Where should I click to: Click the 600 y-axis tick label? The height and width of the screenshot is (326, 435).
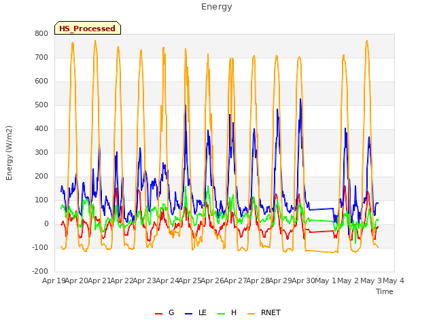point(41,81)
